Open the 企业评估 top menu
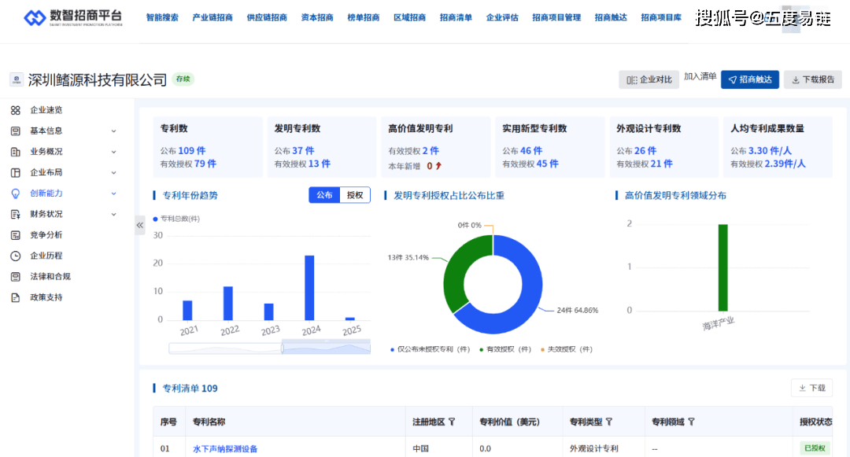 click(x=502, y=17)
